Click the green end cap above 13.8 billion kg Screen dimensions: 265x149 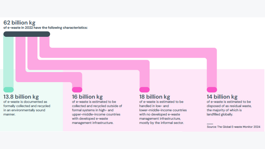coord(8,89)
